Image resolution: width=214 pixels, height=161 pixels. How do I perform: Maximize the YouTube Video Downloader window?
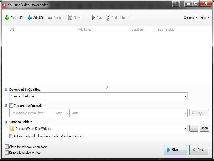(196, 3)
